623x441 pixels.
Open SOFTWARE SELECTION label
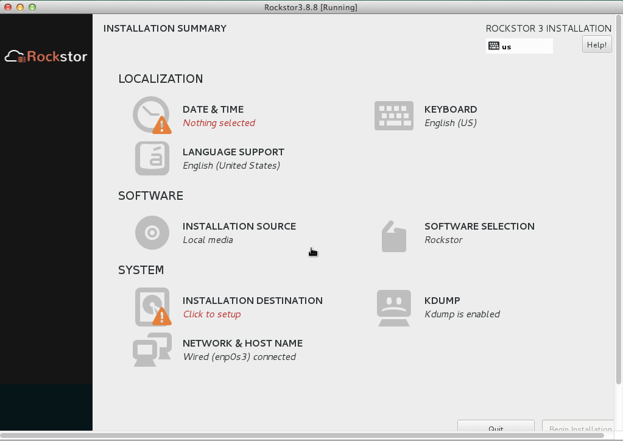[479, 226]
